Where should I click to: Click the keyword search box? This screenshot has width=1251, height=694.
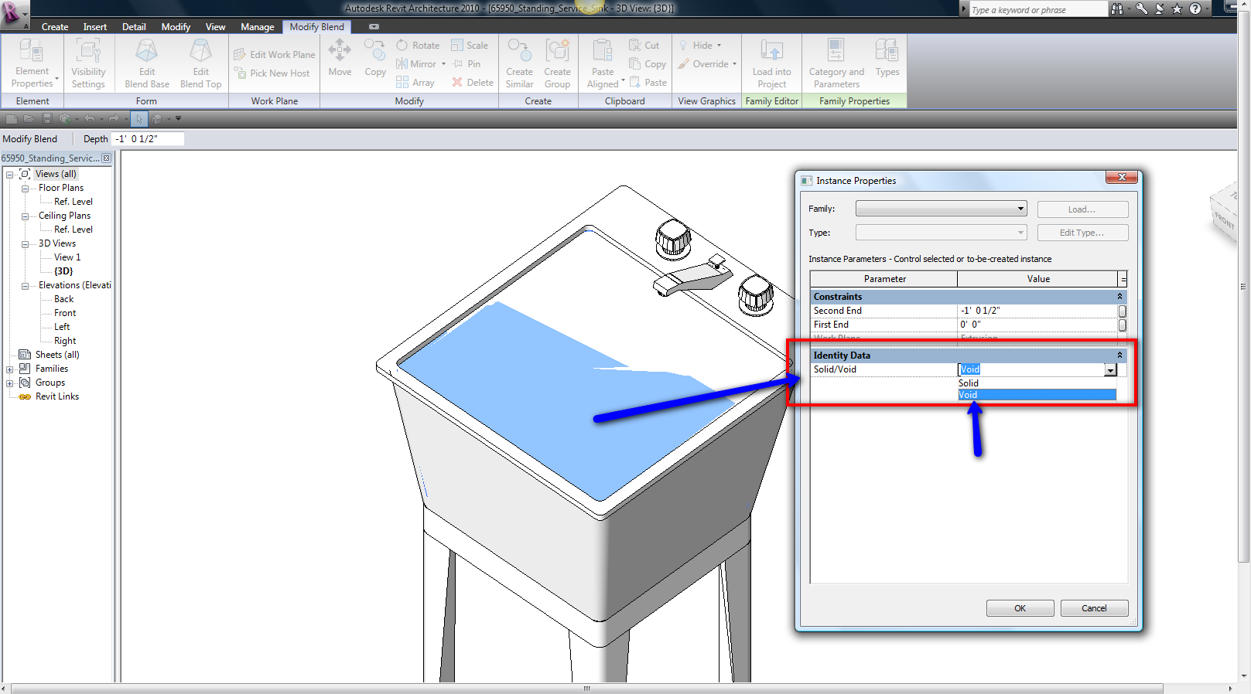(x=1038, y=10)
